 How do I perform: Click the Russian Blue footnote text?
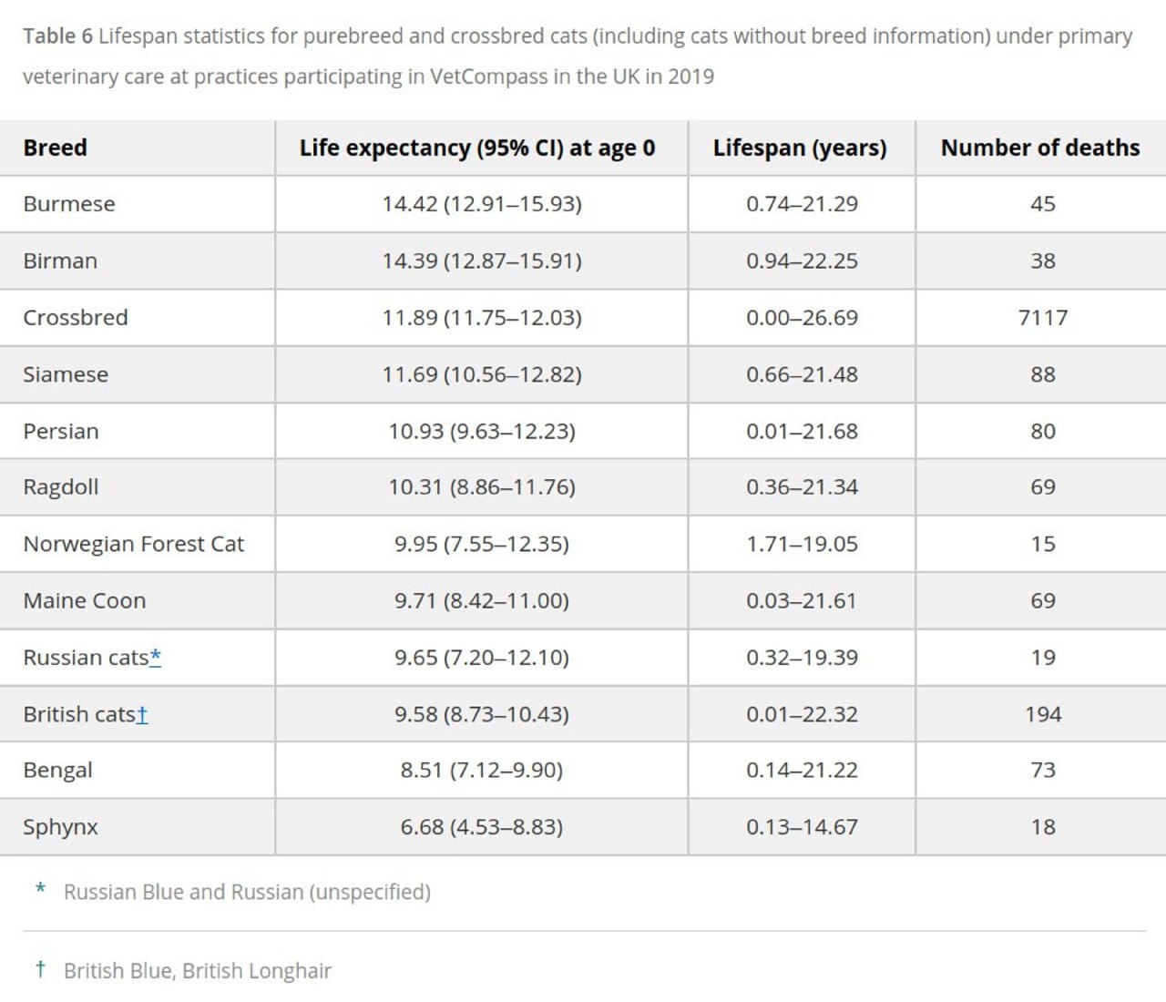[x=247, y=892]
